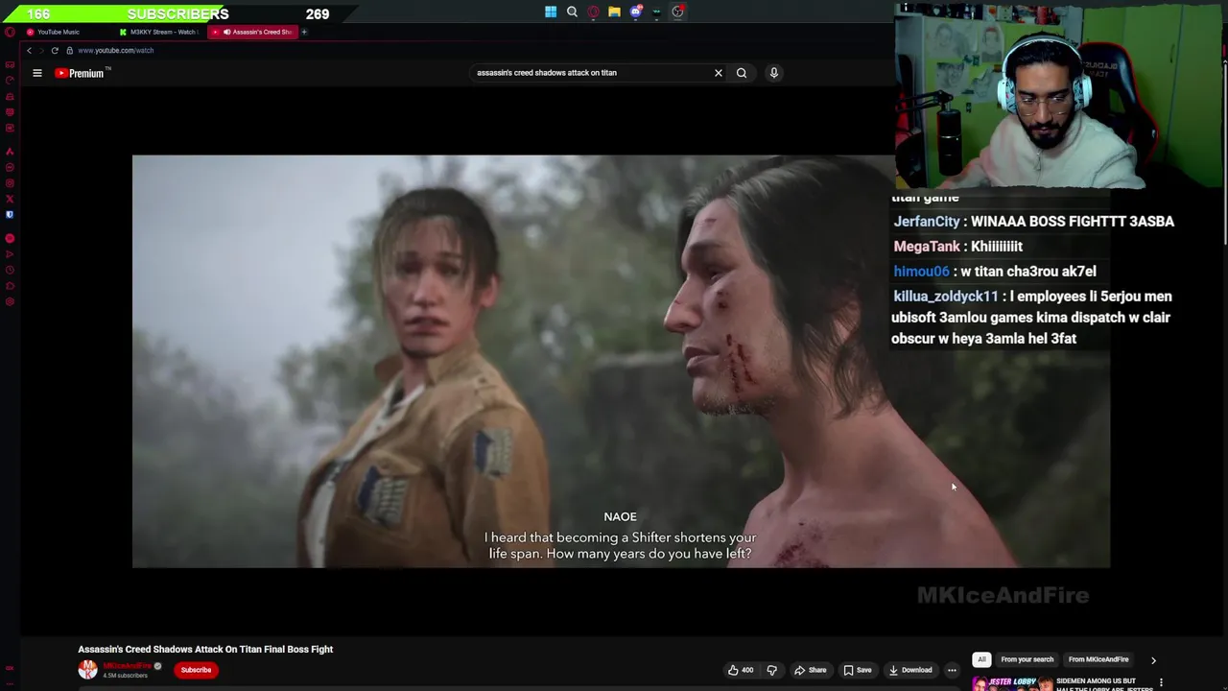Select the Assassin's Creed Shadows browser tab

pyautogui.click(x=255, y=32)
